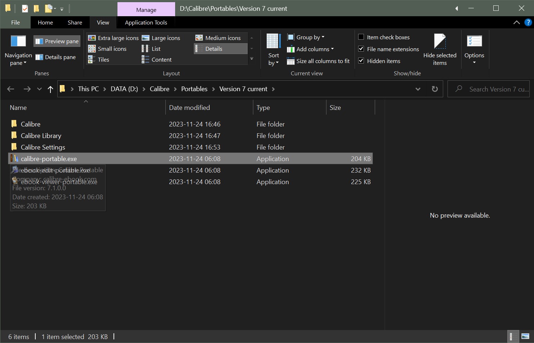Open the Group by dropdown
Image resolution: width=534 pixels, height=343 pixels.
(x=306, y=37)
